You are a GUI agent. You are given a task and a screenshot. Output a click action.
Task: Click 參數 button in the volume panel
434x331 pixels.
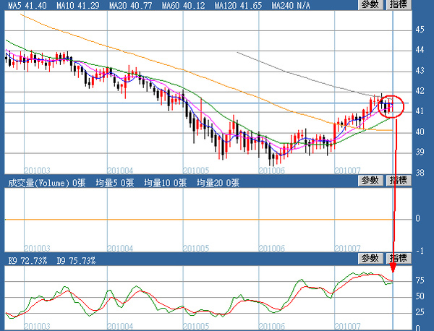(x=370, y=181)
